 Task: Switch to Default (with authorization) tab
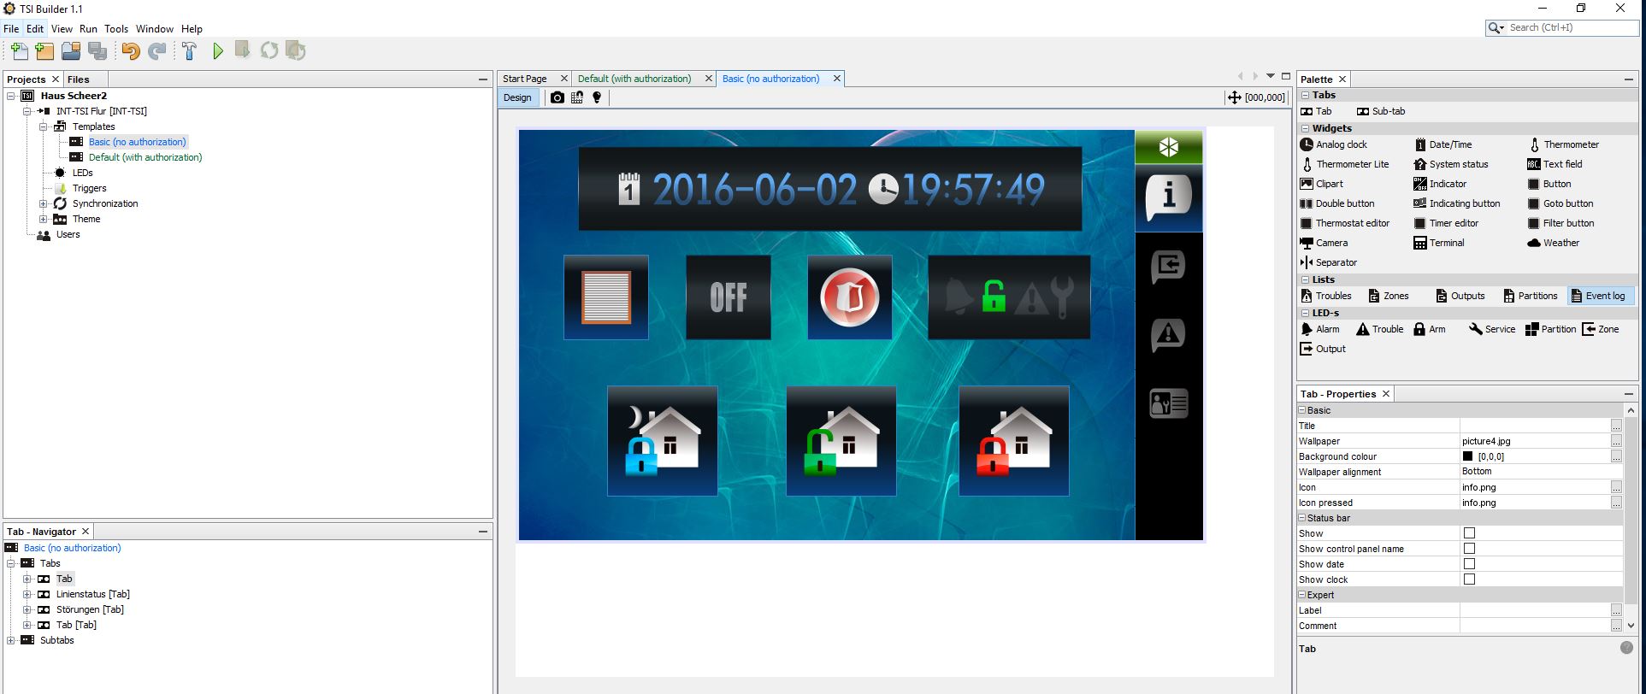[x=634, y=79]
